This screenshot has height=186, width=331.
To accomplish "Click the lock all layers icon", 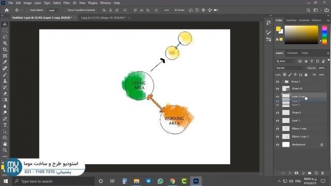I will 306,74.
